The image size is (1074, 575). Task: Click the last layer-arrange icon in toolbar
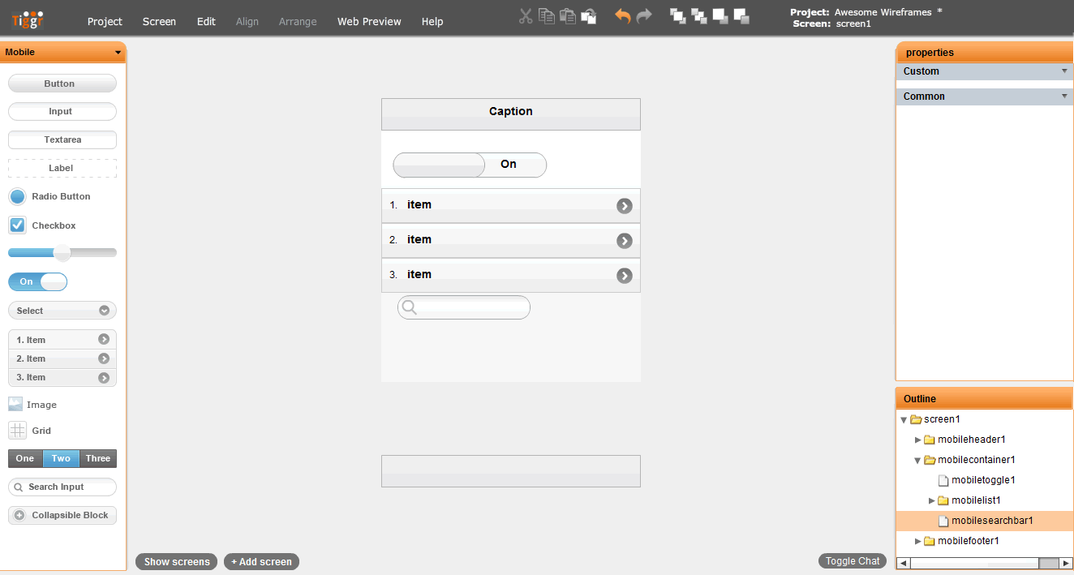click(x=741, y=15)
